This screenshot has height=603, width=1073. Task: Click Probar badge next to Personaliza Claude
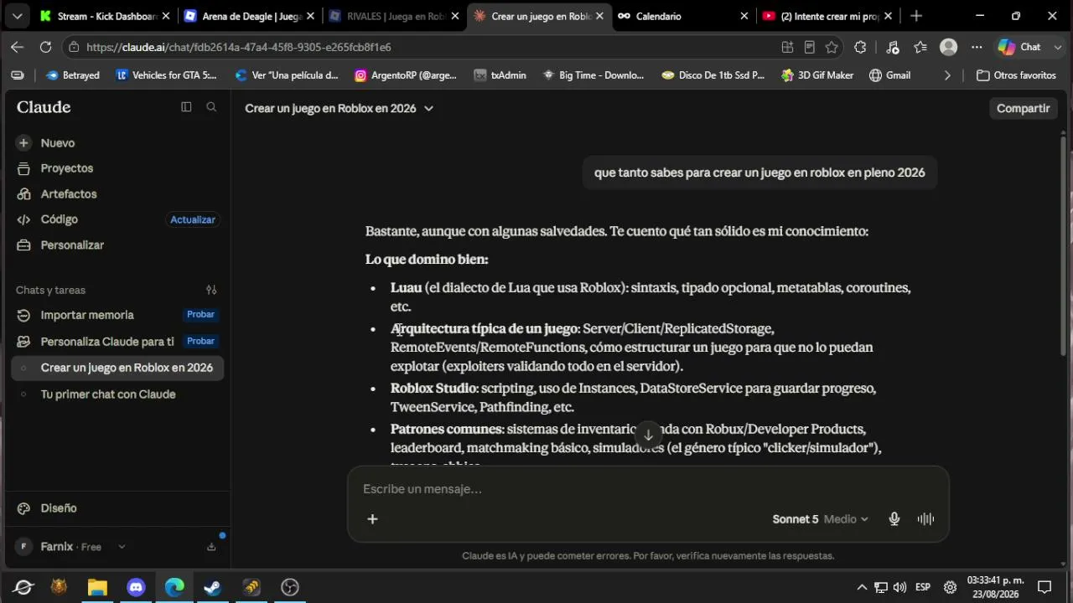200,341
